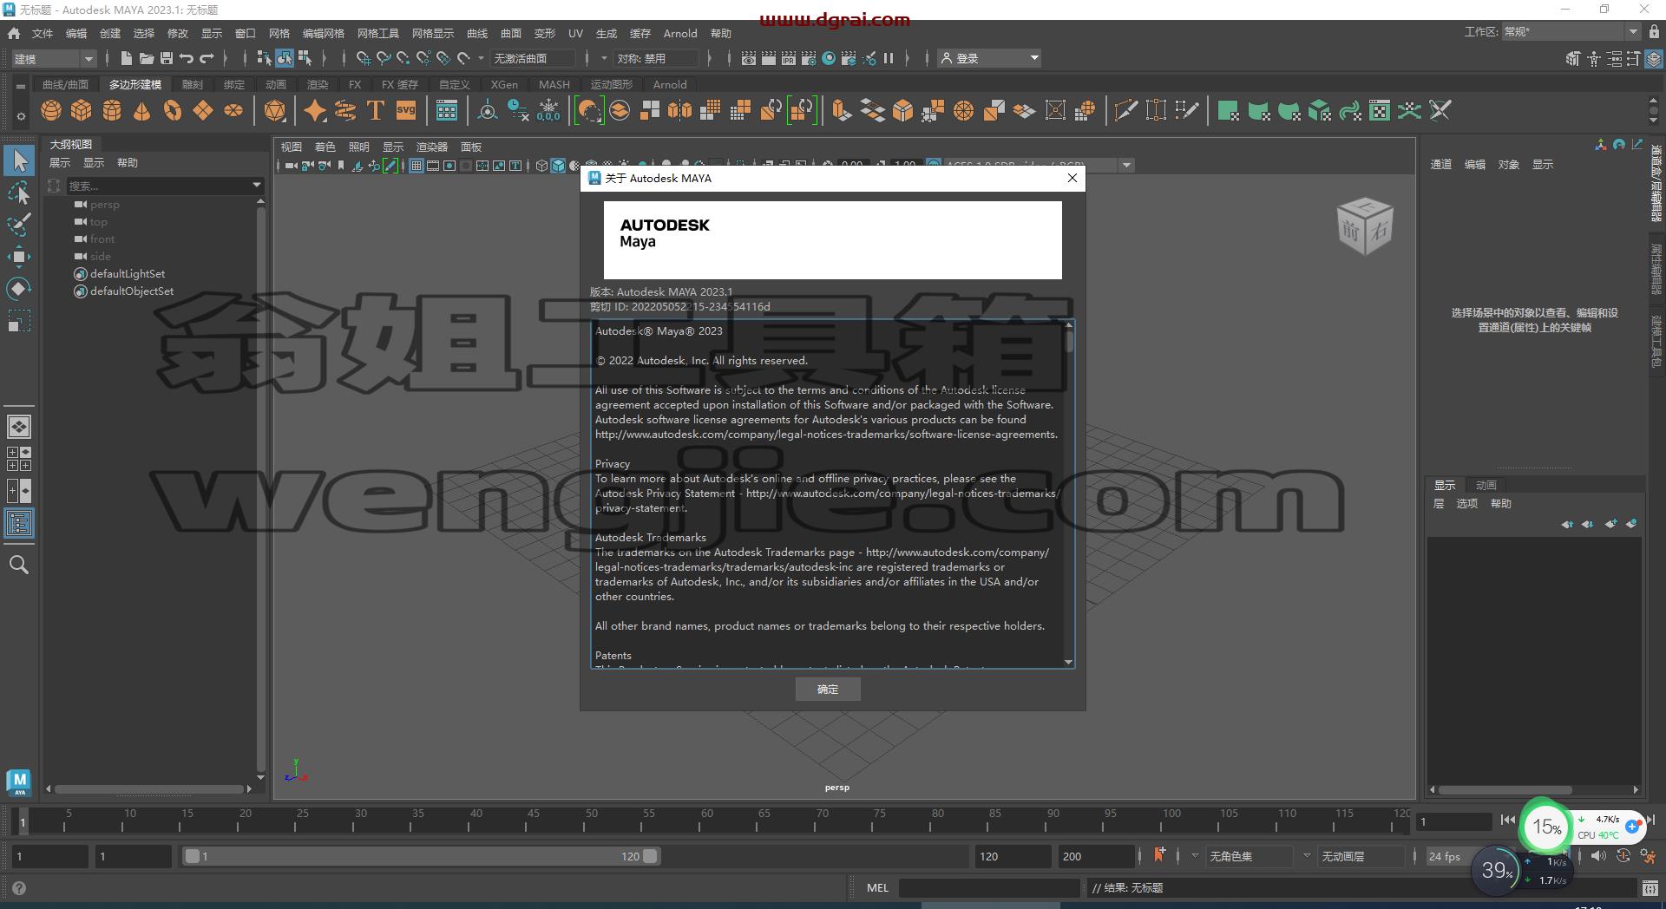The width and height of the screenshot is (1666, 909).
Task: Switch to the MASH shelf tab
Action: tap(554, 84)
